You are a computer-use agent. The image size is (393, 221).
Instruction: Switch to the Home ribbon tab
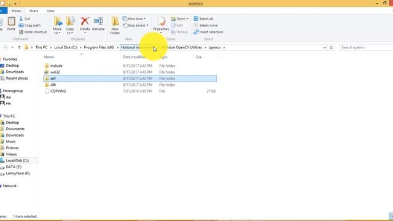coord(17,11)
